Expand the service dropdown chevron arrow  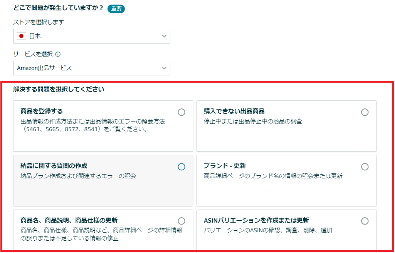point(164,68)
